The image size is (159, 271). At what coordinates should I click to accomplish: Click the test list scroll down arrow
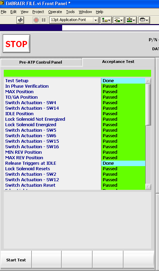pos(148,187)
